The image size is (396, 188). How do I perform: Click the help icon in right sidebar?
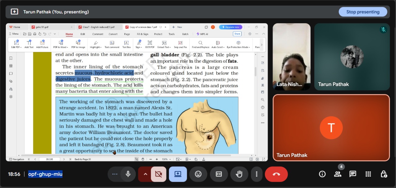(263, 107)
